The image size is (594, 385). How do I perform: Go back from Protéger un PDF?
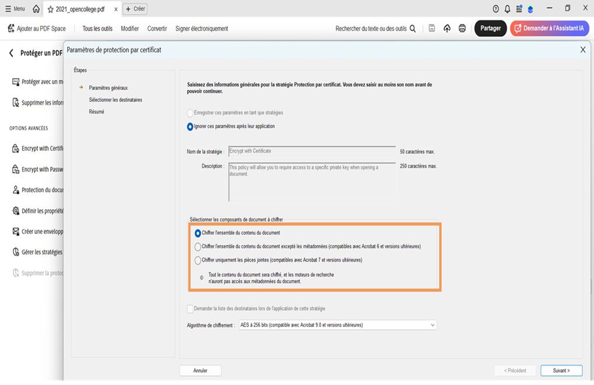tap(11, 53)
